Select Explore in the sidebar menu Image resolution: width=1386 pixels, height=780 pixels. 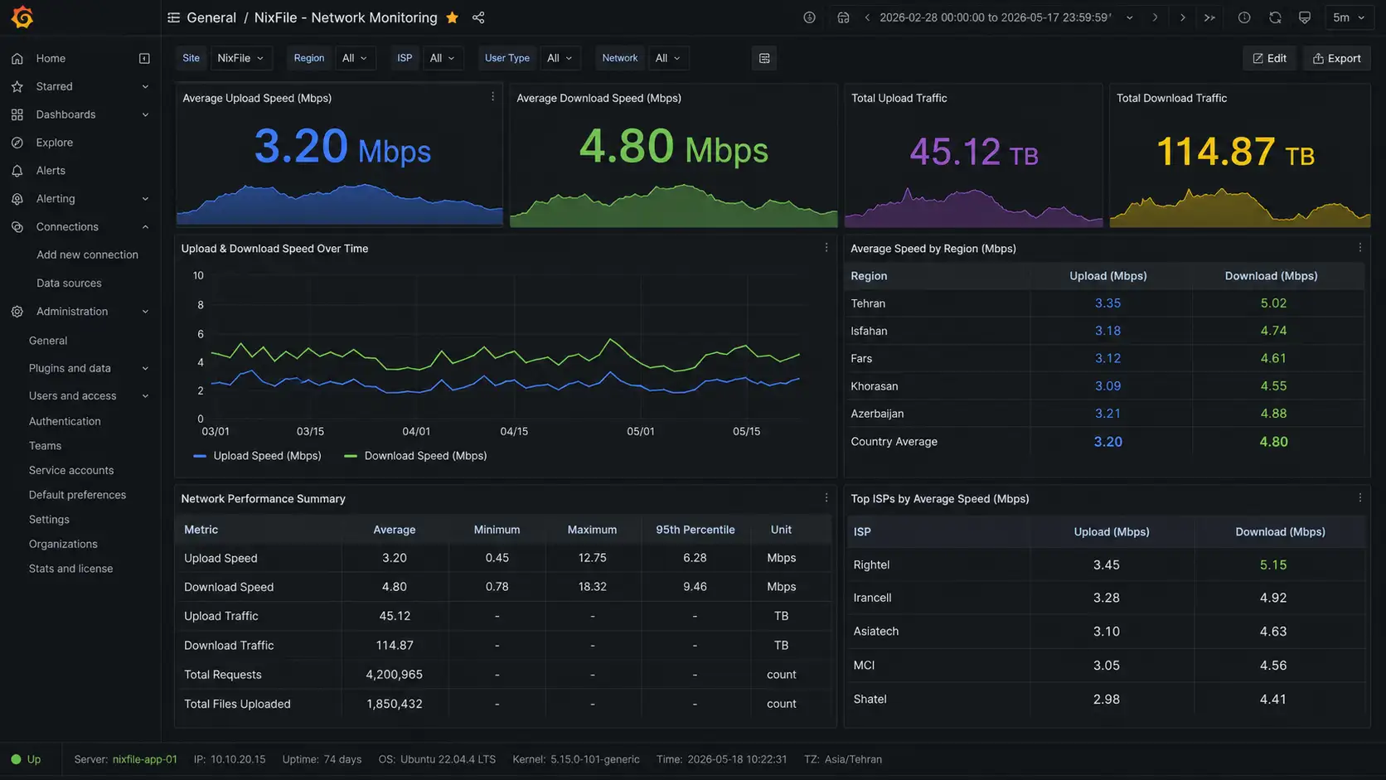click(x=55, y=143)
